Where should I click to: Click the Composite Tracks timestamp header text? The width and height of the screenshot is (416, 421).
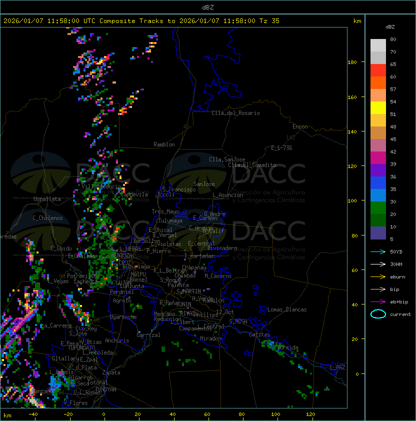point(141,21)
